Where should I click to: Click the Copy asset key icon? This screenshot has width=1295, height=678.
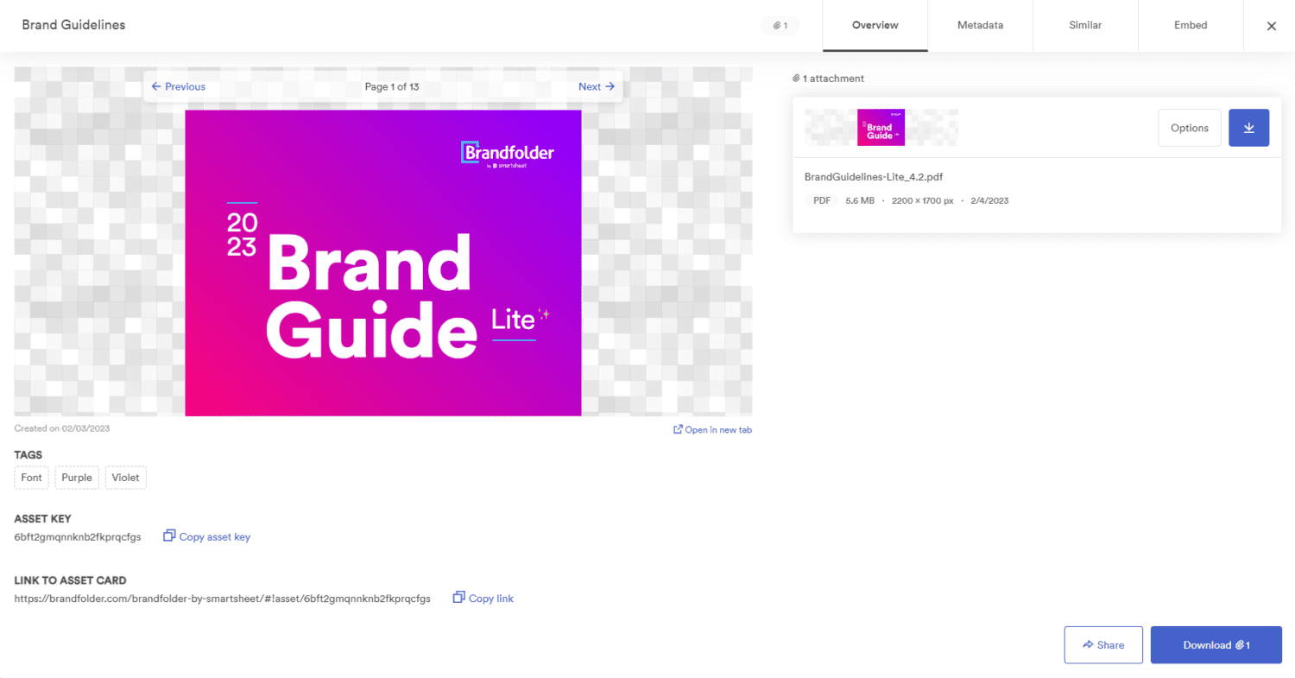(169, 536)
